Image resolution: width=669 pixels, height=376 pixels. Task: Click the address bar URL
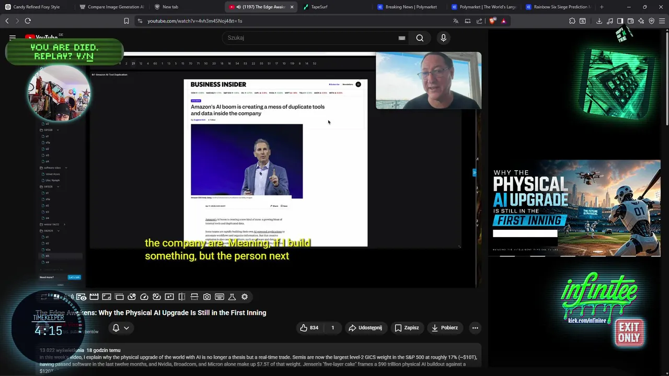point(194,21)
